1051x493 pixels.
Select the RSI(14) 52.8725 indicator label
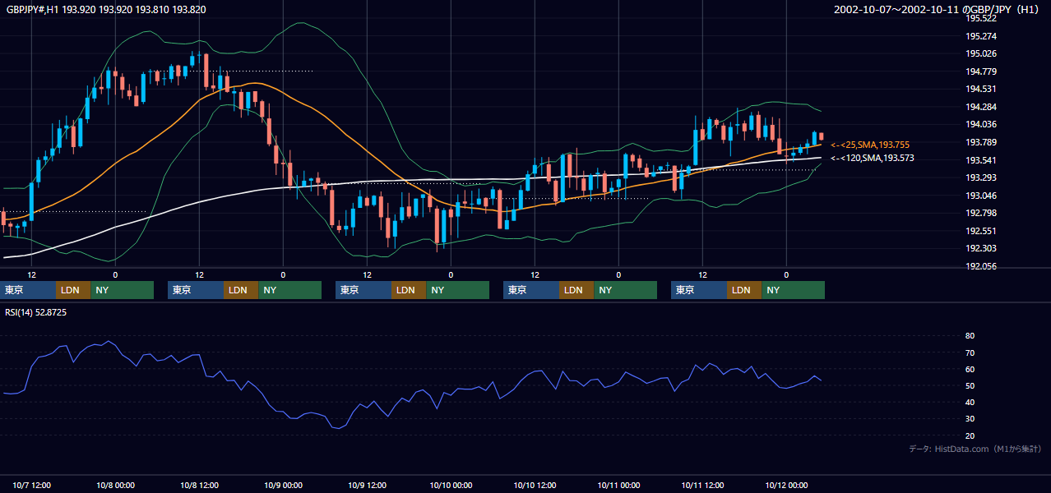click(36, 312)
